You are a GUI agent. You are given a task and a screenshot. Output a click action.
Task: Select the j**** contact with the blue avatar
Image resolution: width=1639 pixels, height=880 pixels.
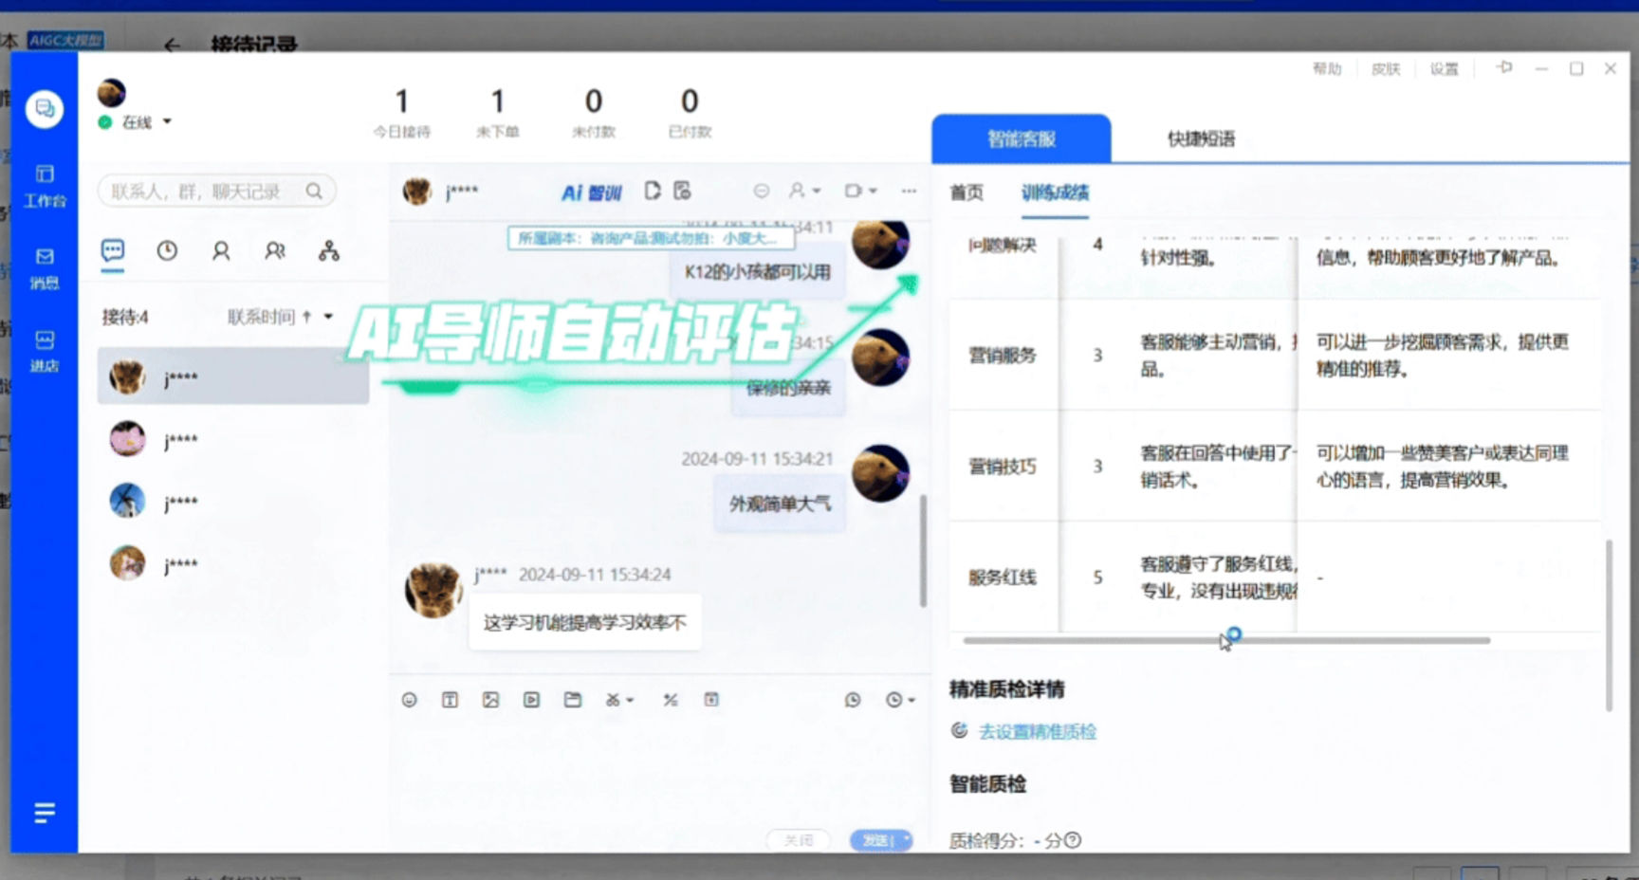coord(232,501)
